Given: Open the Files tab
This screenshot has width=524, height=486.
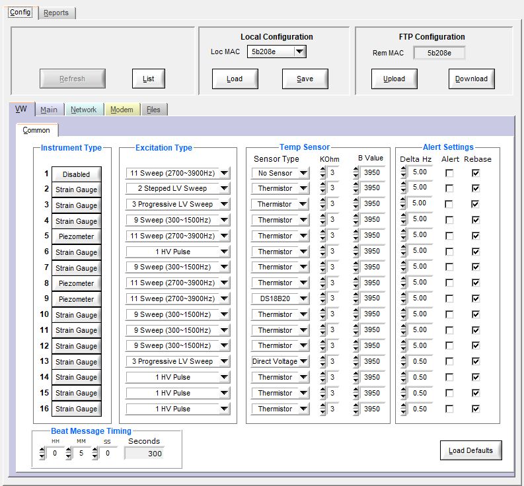Looking at the screenshot, I should pos(153,110).
